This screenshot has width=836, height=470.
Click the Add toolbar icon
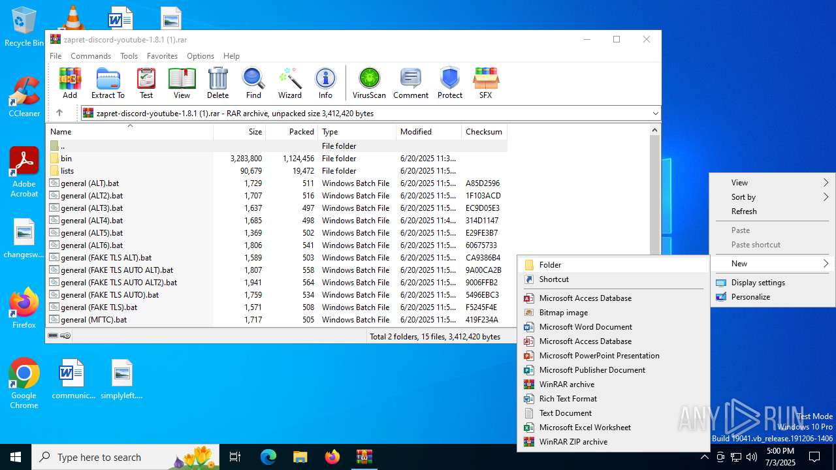click(70, 83)
